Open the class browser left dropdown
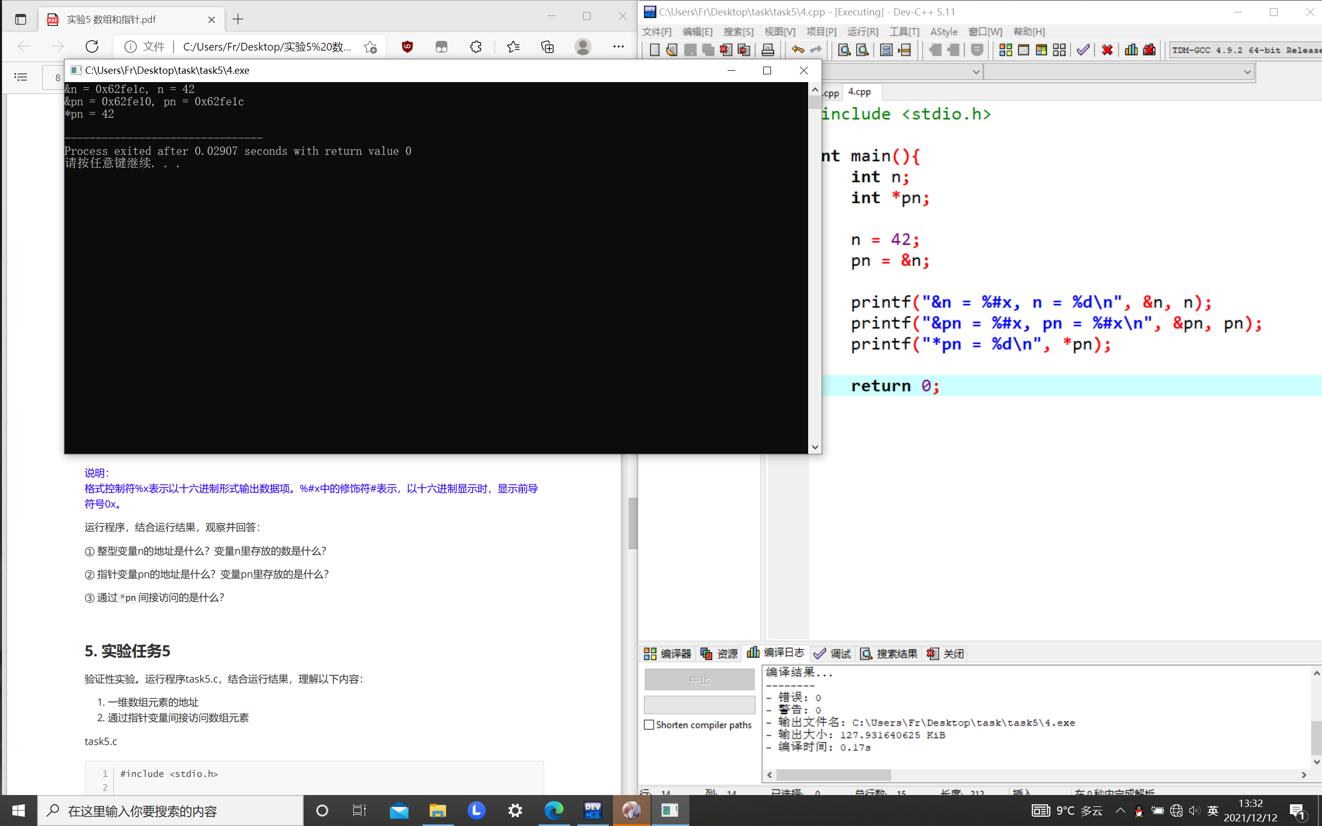This screenshot has width=1322, height=826. point(975,72)
